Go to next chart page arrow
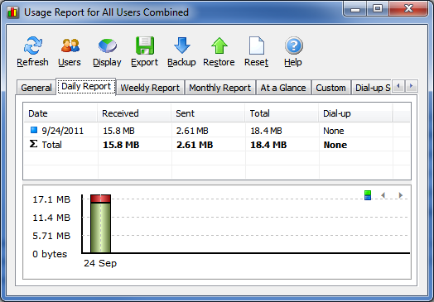This screenshot has height=302, width=434. click(x=400, y=195)
